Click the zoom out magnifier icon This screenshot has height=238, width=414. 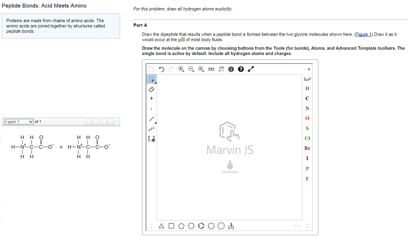tap(191, 69)
